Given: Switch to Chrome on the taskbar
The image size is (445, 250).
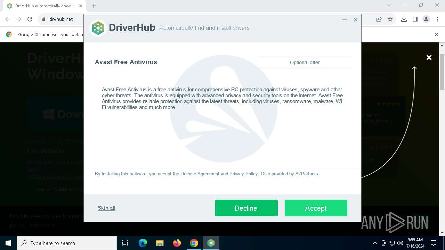Looking at the screenshot, I should pyautogui.click(x=194, y=243).
